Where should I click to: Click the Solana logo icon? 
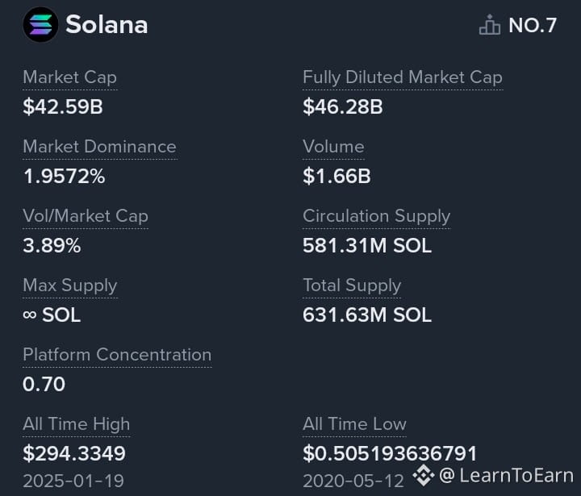(41, 24)
